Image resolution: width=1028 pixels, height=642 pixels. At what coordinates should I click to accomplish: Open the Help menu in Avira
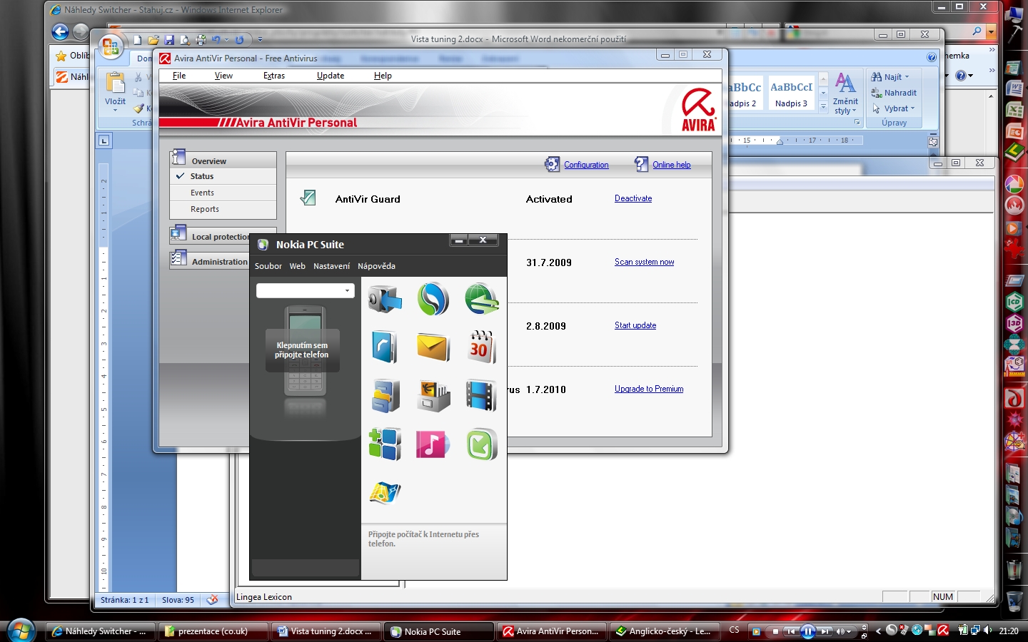click(x=383, y=76)
